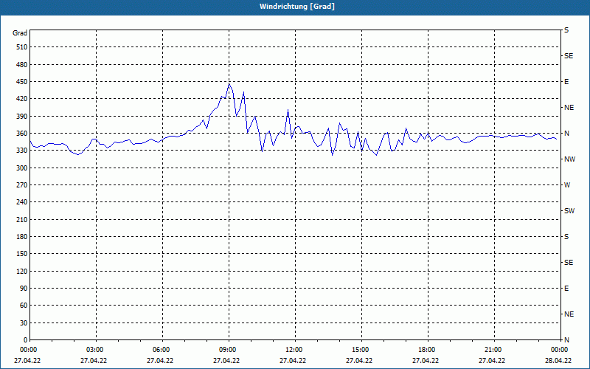
Task: Click the 390 y-axis value
Action: (21, 117)
